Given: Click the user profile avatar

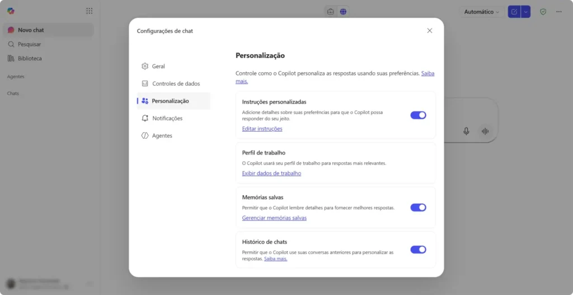Looking at the screenshot, I should 11,283.
